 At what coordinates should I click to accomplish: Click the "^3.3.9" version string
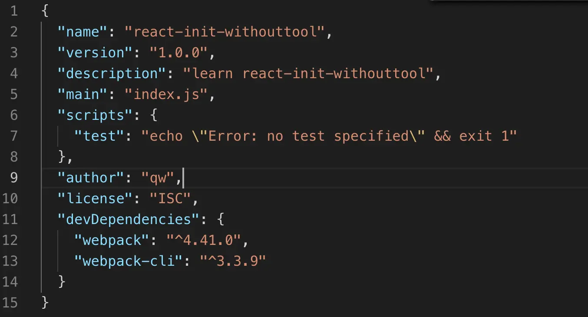233,261
